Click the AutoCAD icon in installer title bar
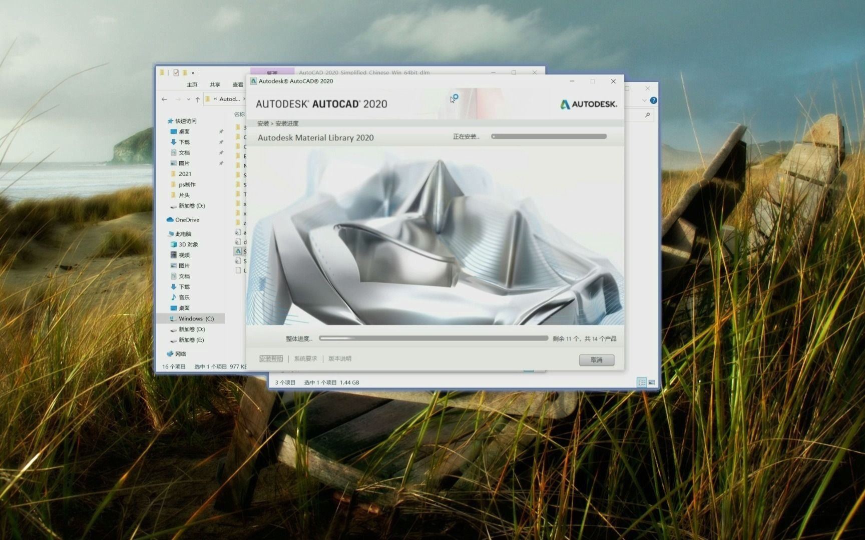 [x=253, y=81]
